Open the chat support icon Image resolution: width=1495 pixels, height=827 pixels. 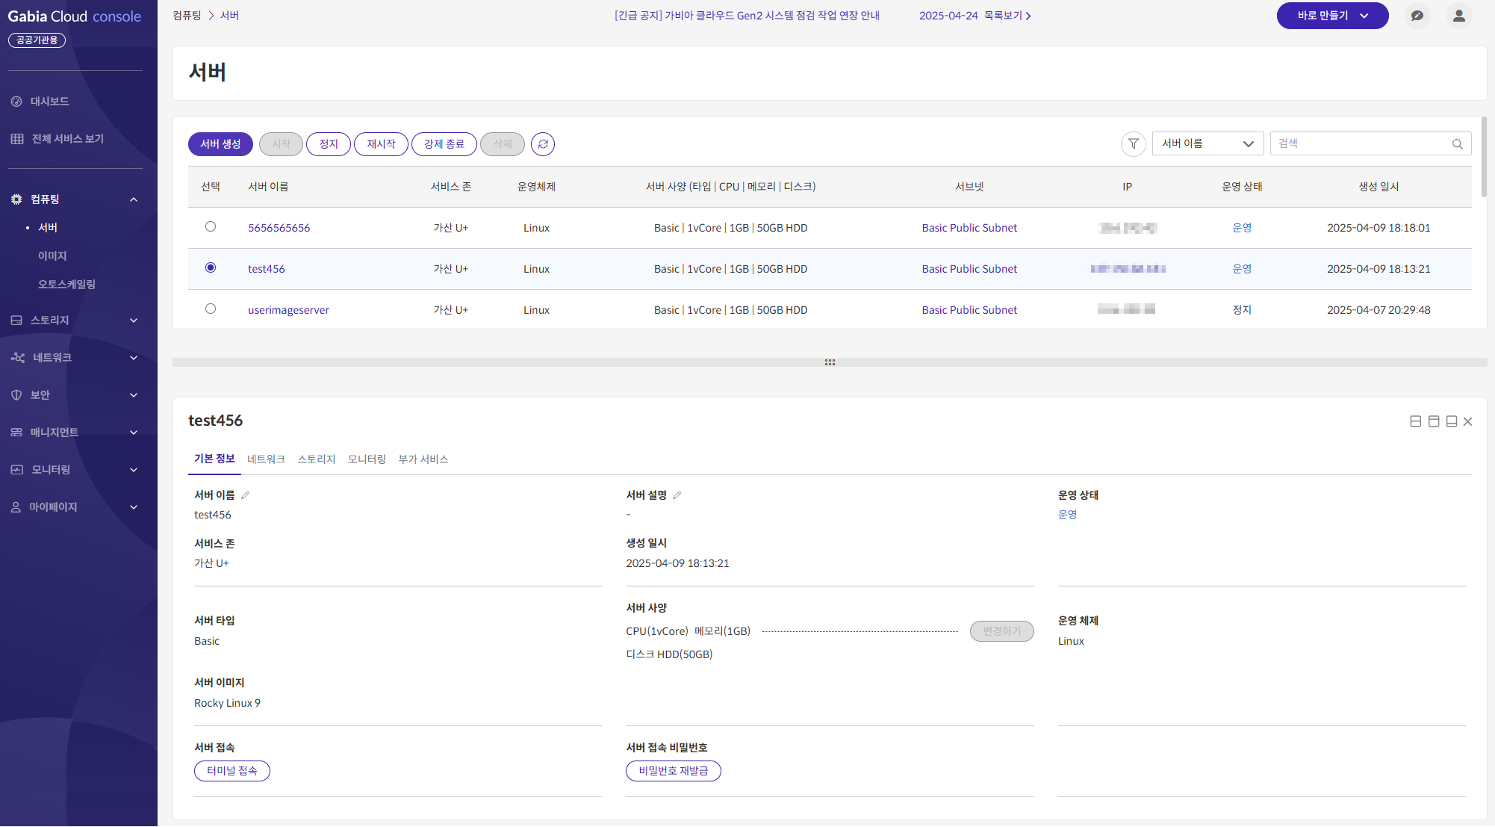(1417, 16)
